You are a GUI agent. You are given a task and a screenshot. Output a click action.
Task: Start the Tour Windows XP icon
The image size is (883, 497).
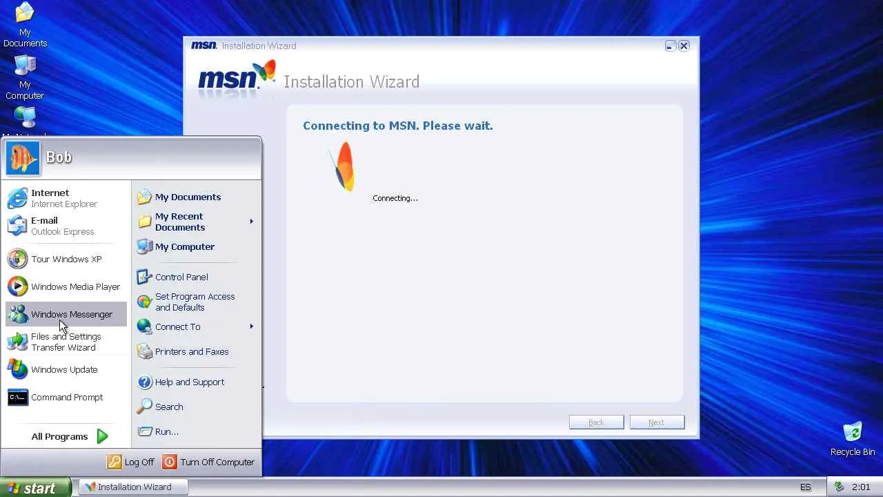(x=17, y=259)
